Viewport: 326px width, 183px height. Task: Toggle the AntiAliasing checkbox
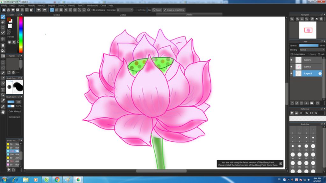pyautogui.click(x=94, y=10)
